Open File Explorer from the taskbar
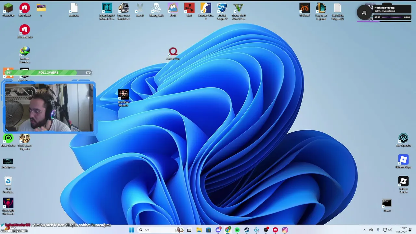 [x=199, y=230]
